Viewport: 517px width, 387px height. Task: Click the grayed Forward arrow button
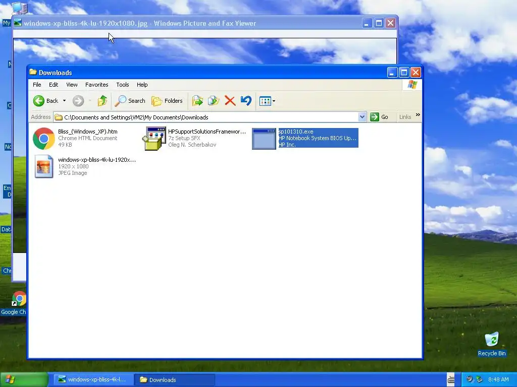pyautogui.click(x=78, y=101)
